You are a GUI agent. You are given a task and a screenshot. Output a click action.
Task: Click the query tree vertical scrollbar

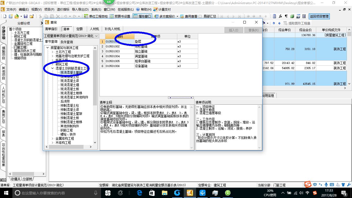tap(95, 95)
